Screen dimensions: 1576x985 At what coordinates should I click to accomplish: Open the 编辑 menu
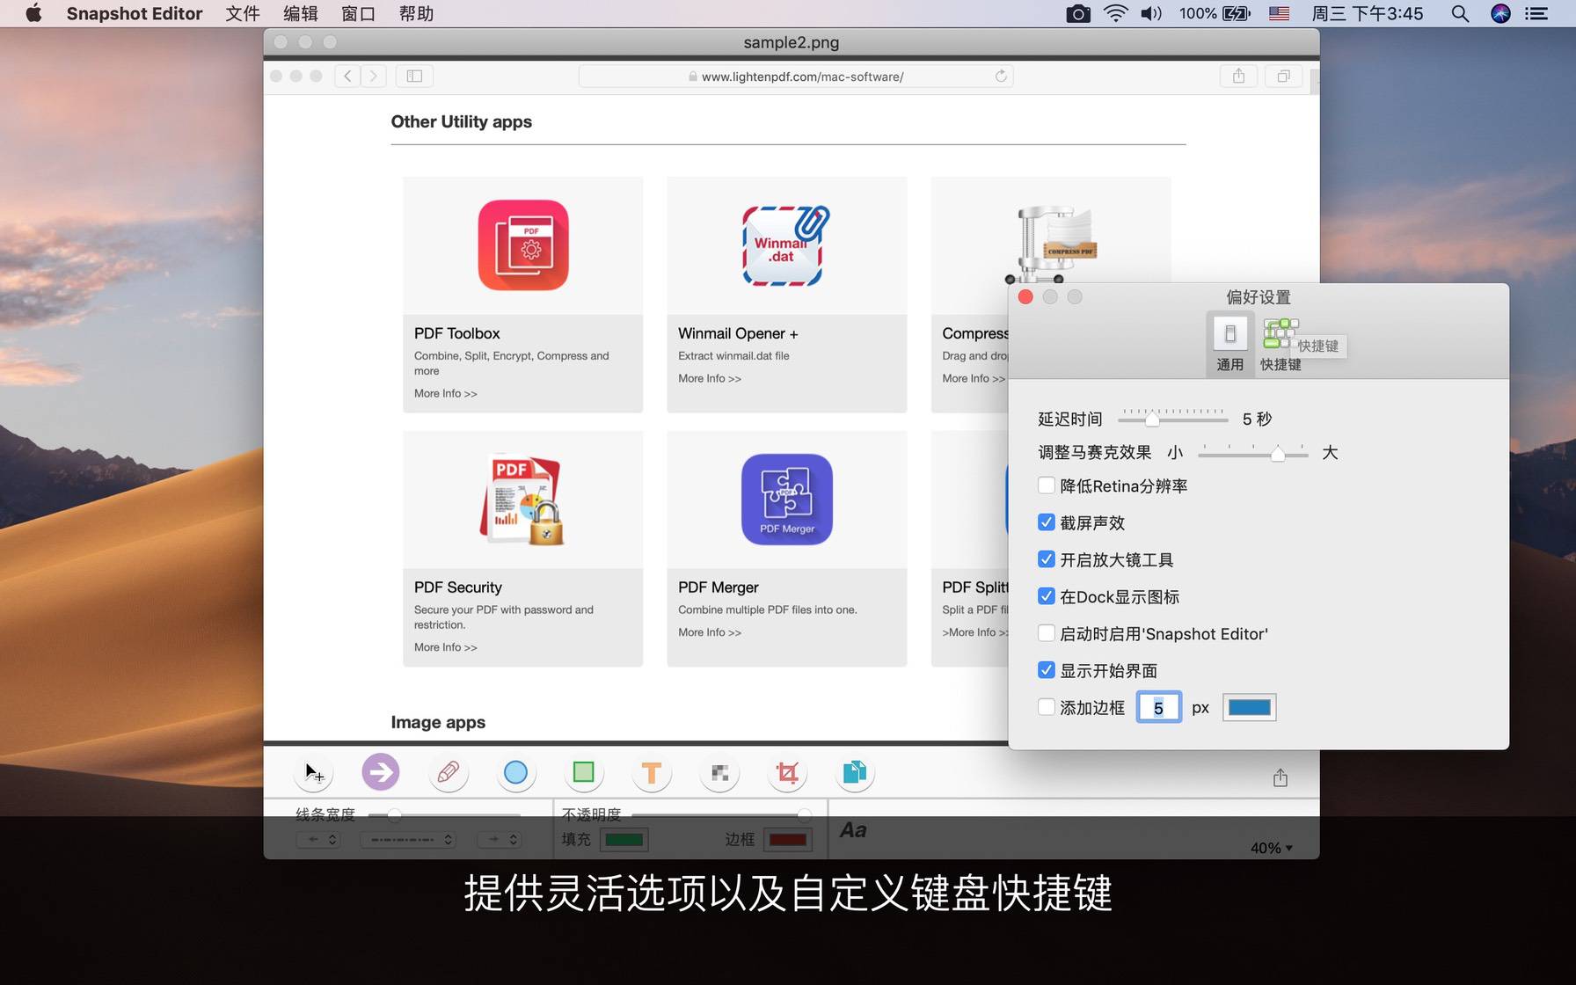pyautogui.click(x=301, y=13)
